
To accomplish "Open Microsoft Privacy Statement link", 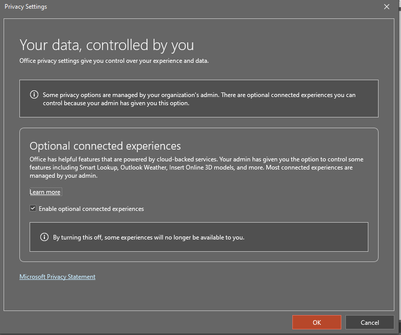I will (57, 277).
